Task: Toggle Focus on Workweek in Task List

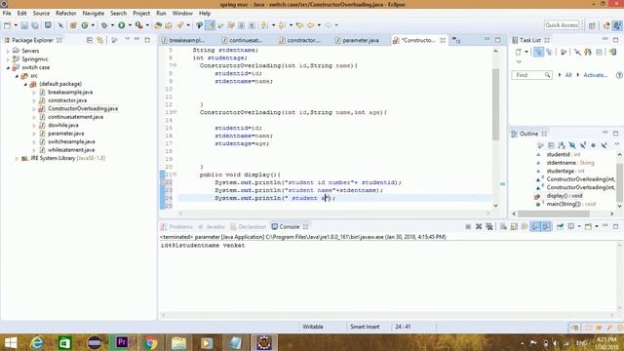Action: click(x=564, y=52)
